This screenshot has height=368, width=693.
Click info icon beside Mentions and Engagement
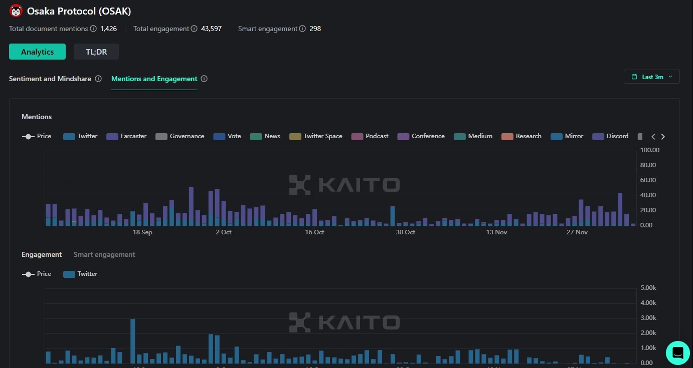pyautogui.click(x=204, y=79)
